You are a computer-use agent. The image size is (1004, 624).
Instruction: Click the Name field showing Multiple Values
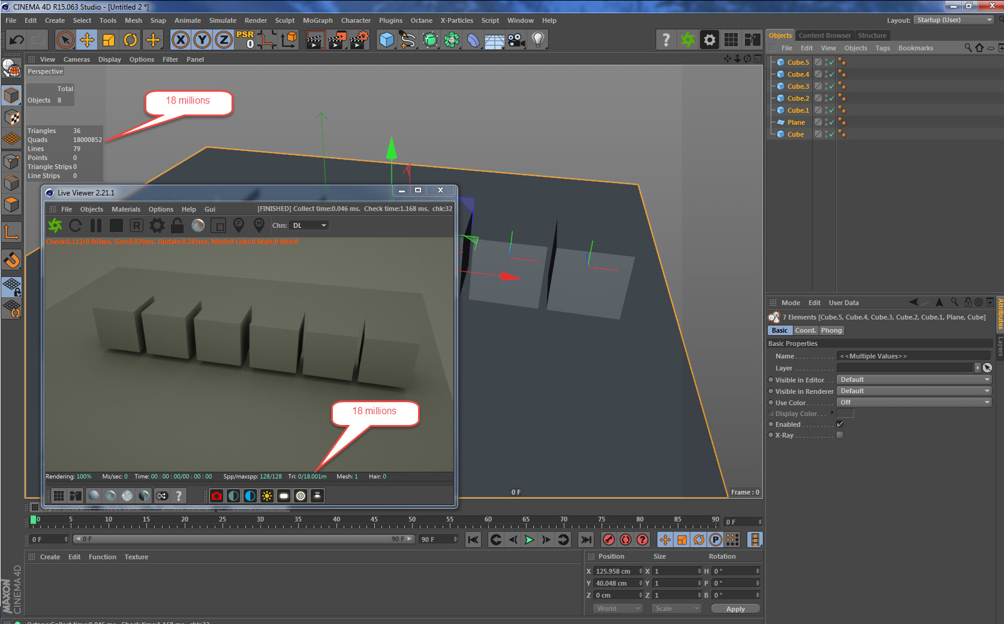(914, 356)
